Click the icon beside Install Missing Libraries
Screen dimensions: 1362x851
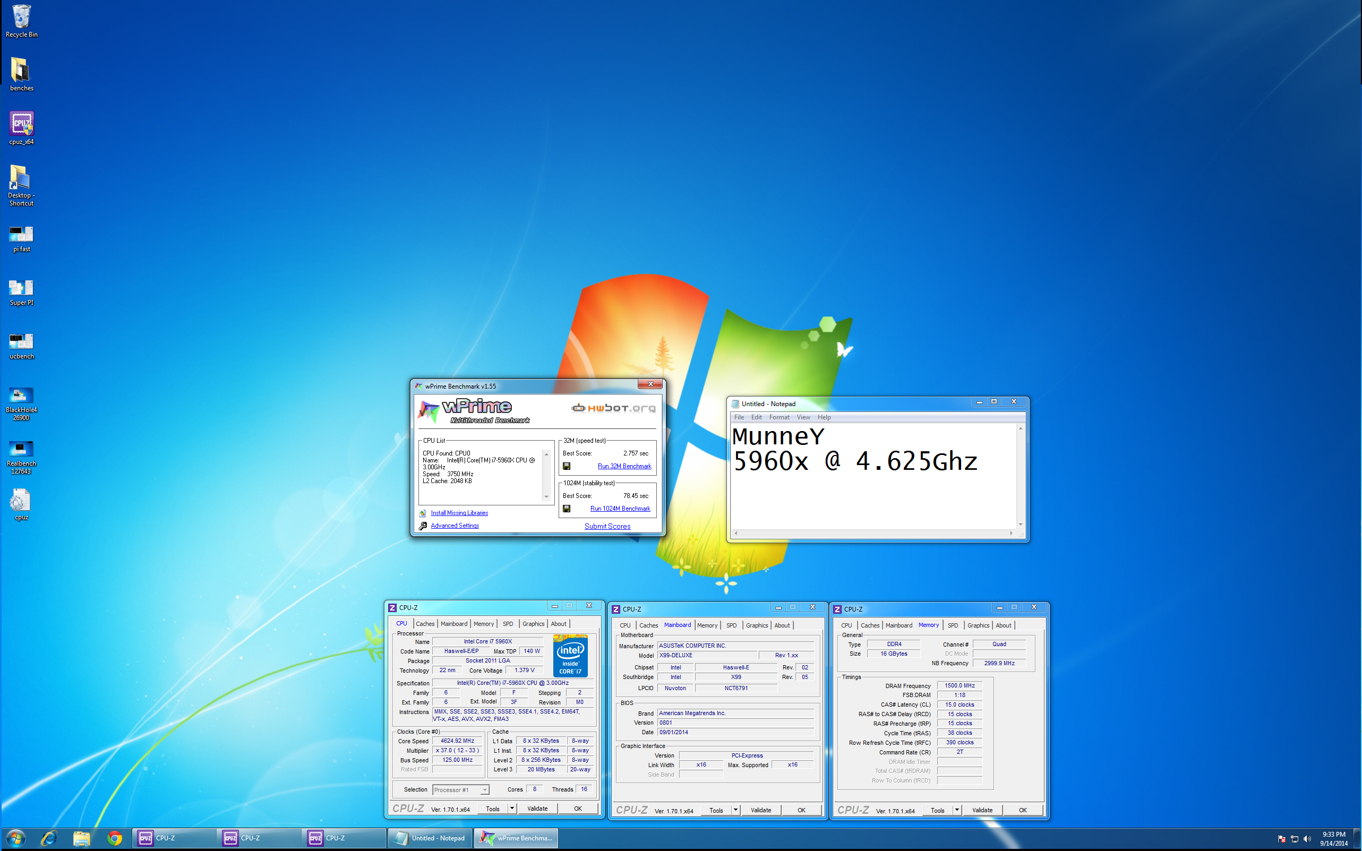click(423, 513)
